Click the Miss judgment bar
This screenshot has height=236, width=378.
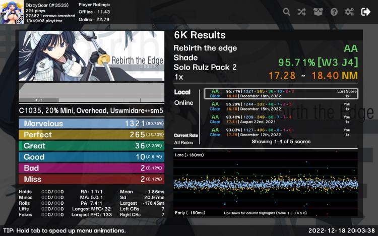[92, 179]
